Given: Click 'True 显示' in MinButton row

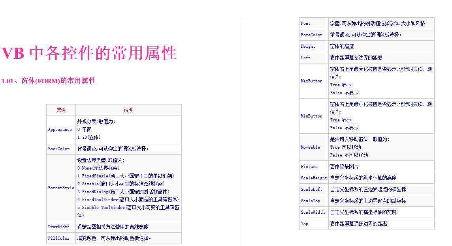Looking at the screenshot, I should [341, 120].
